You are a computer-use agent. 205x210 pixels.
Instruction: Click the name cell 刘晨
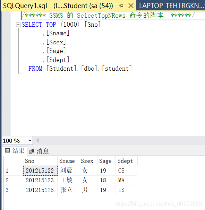pos(68,170)
